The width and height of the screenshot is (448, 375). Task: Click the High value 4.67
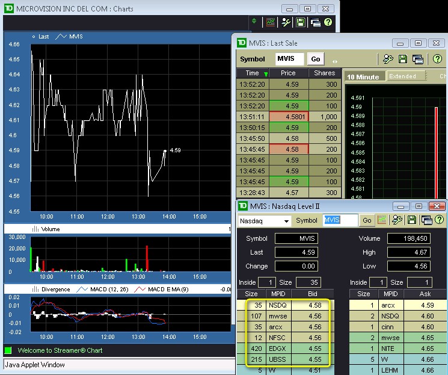(409, 252)
